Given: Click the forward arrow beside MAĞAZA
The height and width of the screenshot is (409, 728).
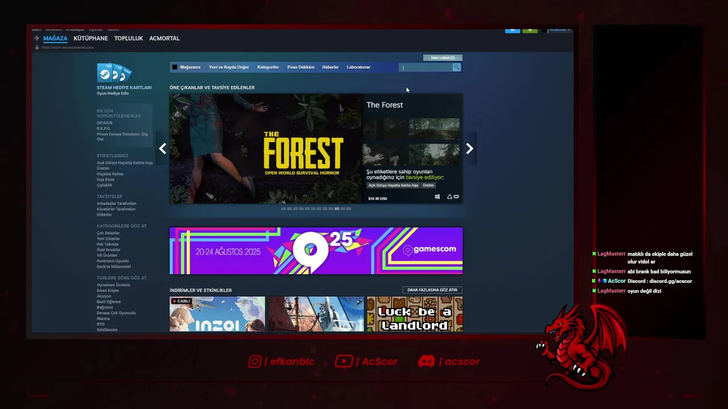Looking at the screenshot, I should [36, 39].
